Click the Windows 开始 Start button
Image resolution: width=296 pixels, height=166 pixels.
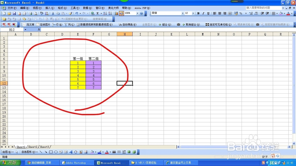(x=10, y=163)
